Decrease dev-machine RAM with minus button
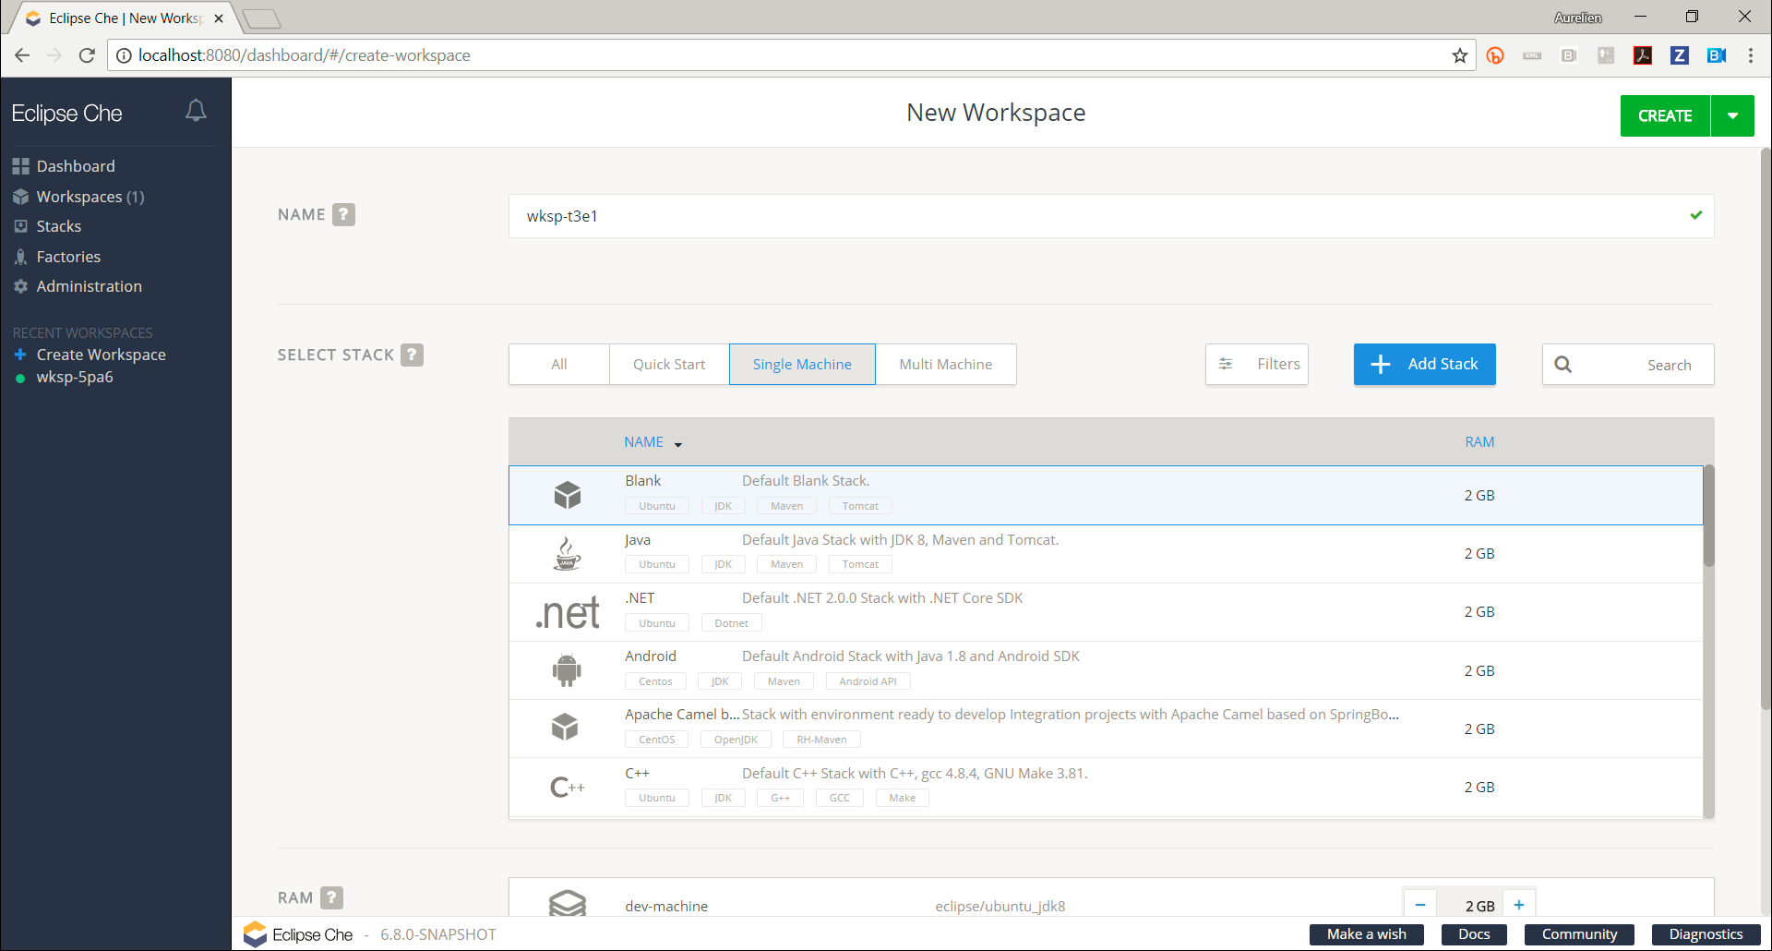Image resolution: width=1772 pixels, height=951 pixels. 1420,905
